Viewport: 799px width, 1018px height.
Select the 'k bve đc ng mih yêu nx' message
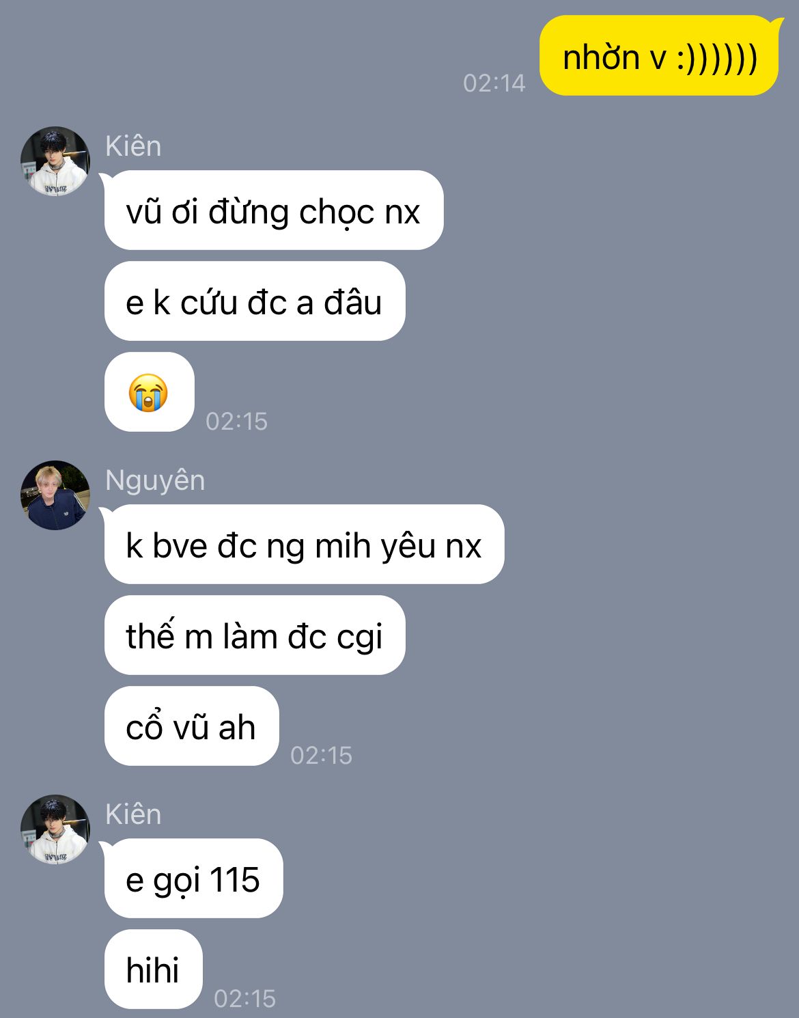point(304,545)
